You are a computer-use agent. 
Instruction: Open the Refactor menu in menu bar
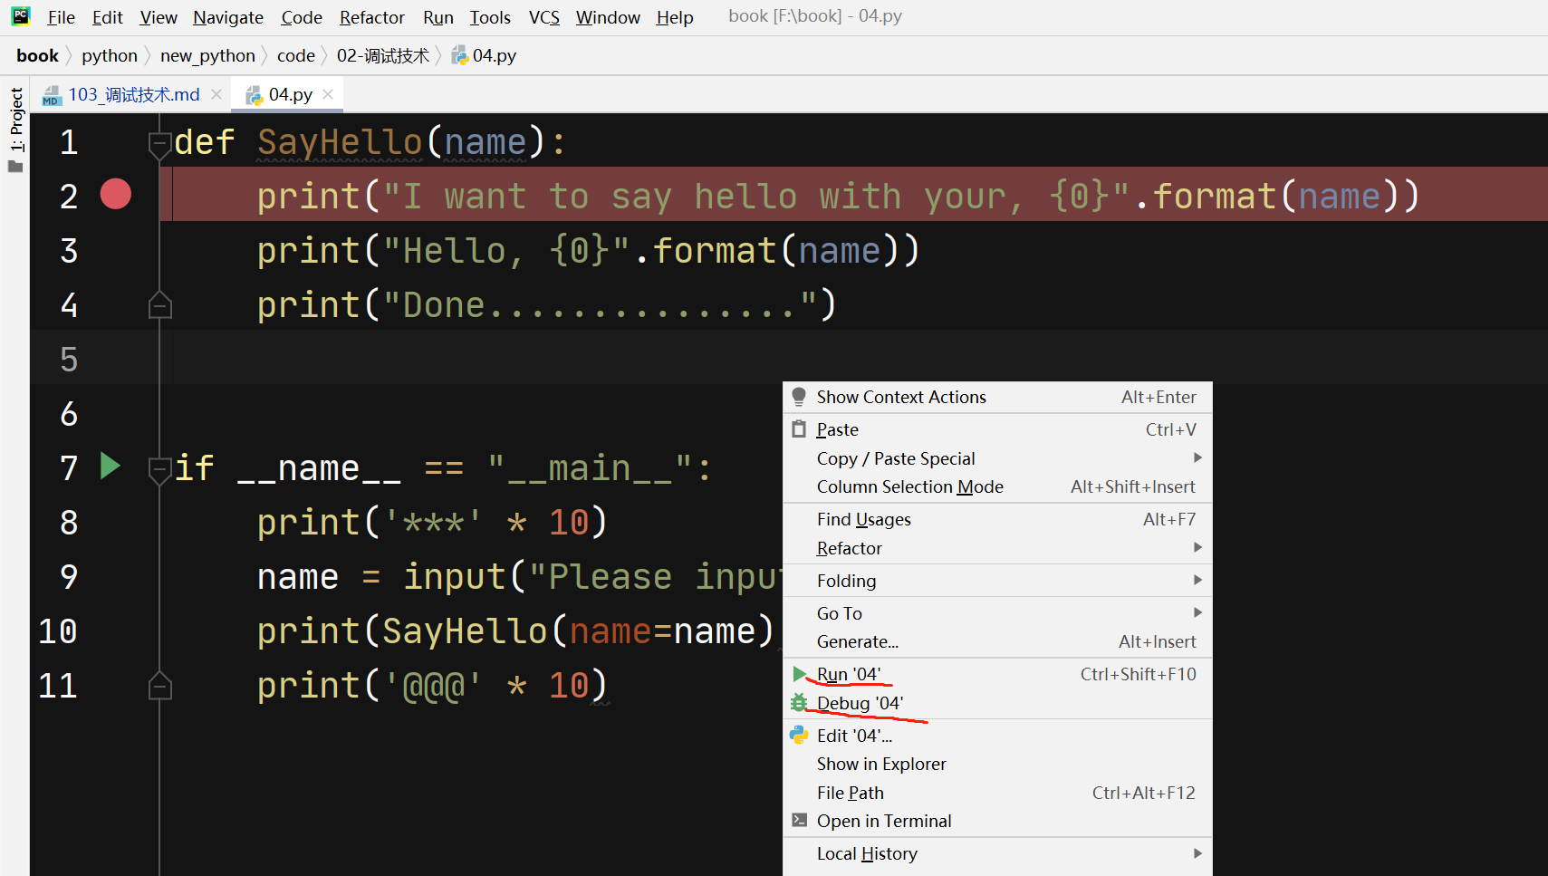371,17
